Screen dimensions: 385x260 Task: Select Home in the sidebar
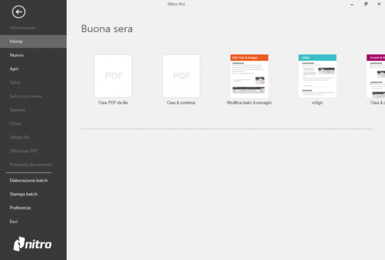pyautogui.click(x=33, y=42)
